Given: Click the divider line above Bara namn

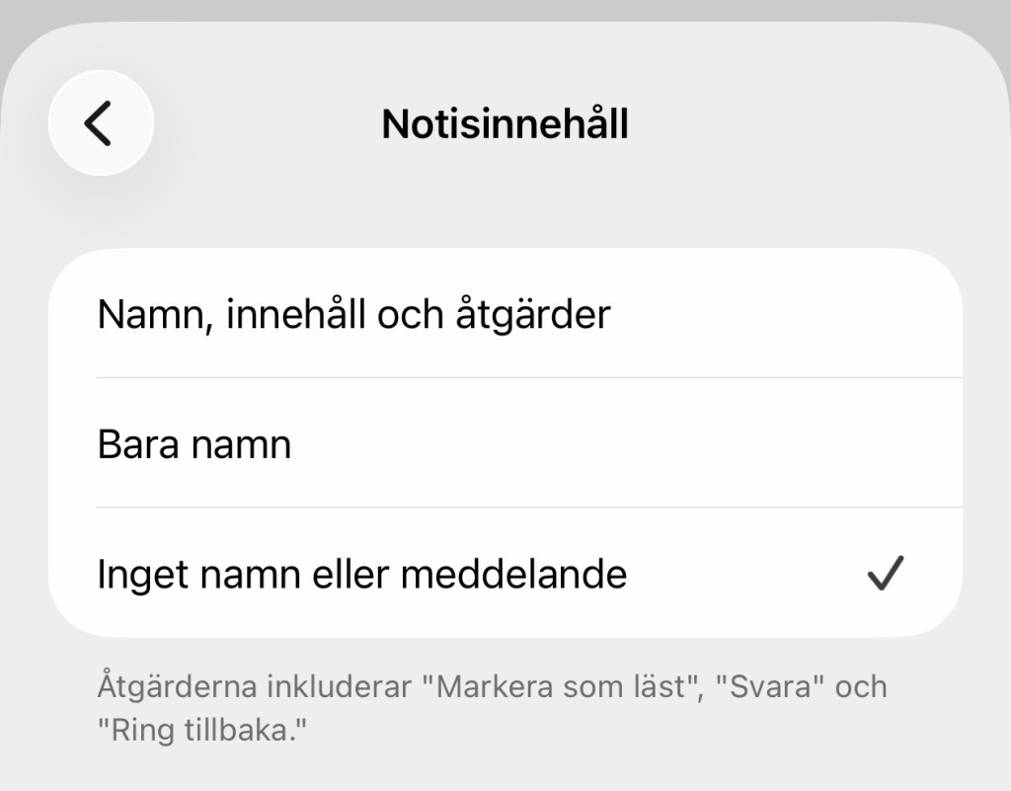Looking at the screenshot, I should point(528,377).
